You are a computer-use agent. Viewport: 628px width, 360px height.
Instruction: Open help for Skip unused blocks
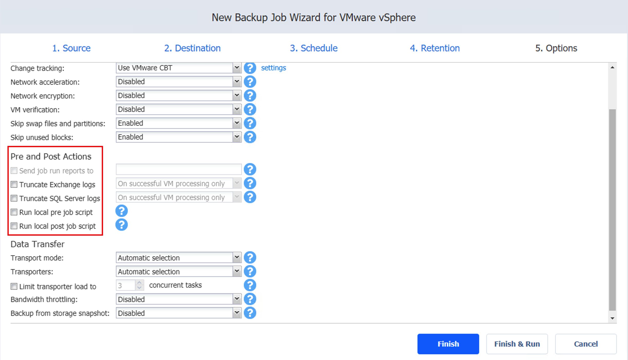coord(250,137)
